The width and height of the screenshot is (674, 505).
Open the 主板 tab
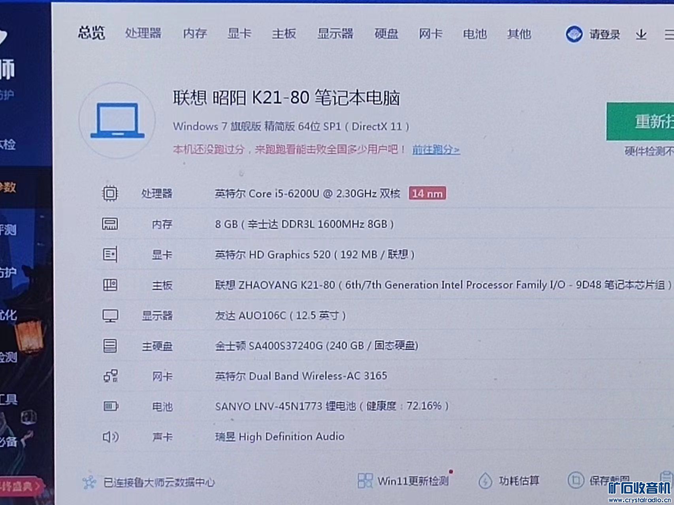tap(284, 34)
